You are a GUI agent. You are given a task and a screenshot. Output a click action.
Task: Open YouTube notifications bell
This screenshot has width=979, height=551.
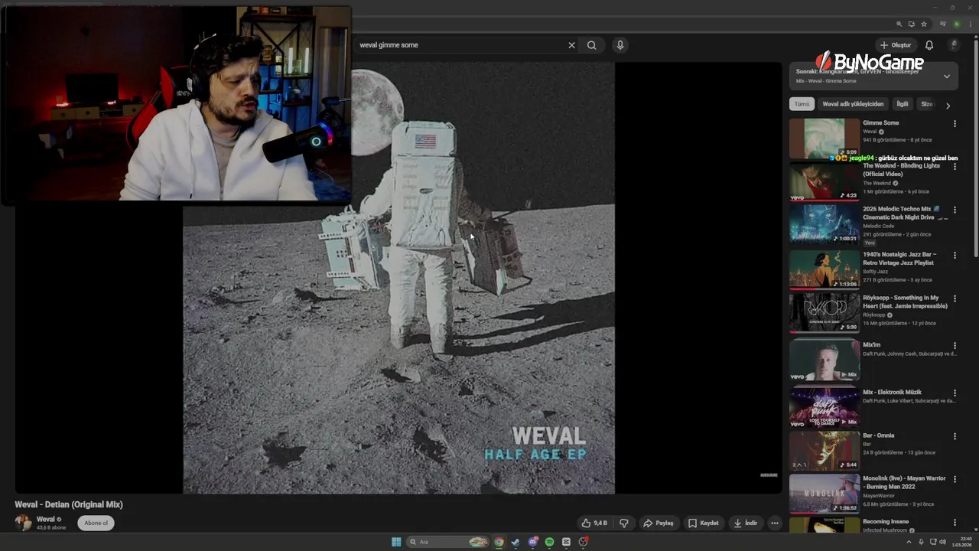929,45
